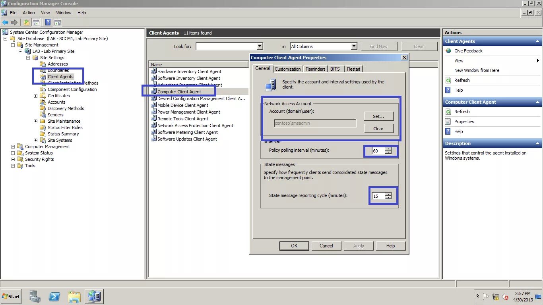Open Properties icon in Actions pane
The height and width of the screenshot is (305, 543).
click(448, 122)
